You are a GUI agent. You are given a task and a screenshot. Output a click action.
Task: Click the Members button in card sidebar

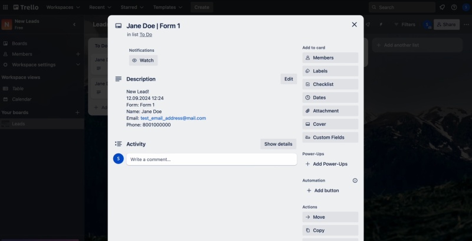point(330,58)
